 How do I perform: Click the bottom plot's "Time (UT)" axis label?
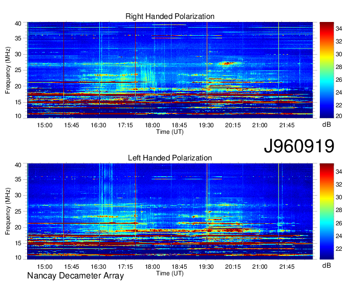pyautogui.click(x=170, y=273)
